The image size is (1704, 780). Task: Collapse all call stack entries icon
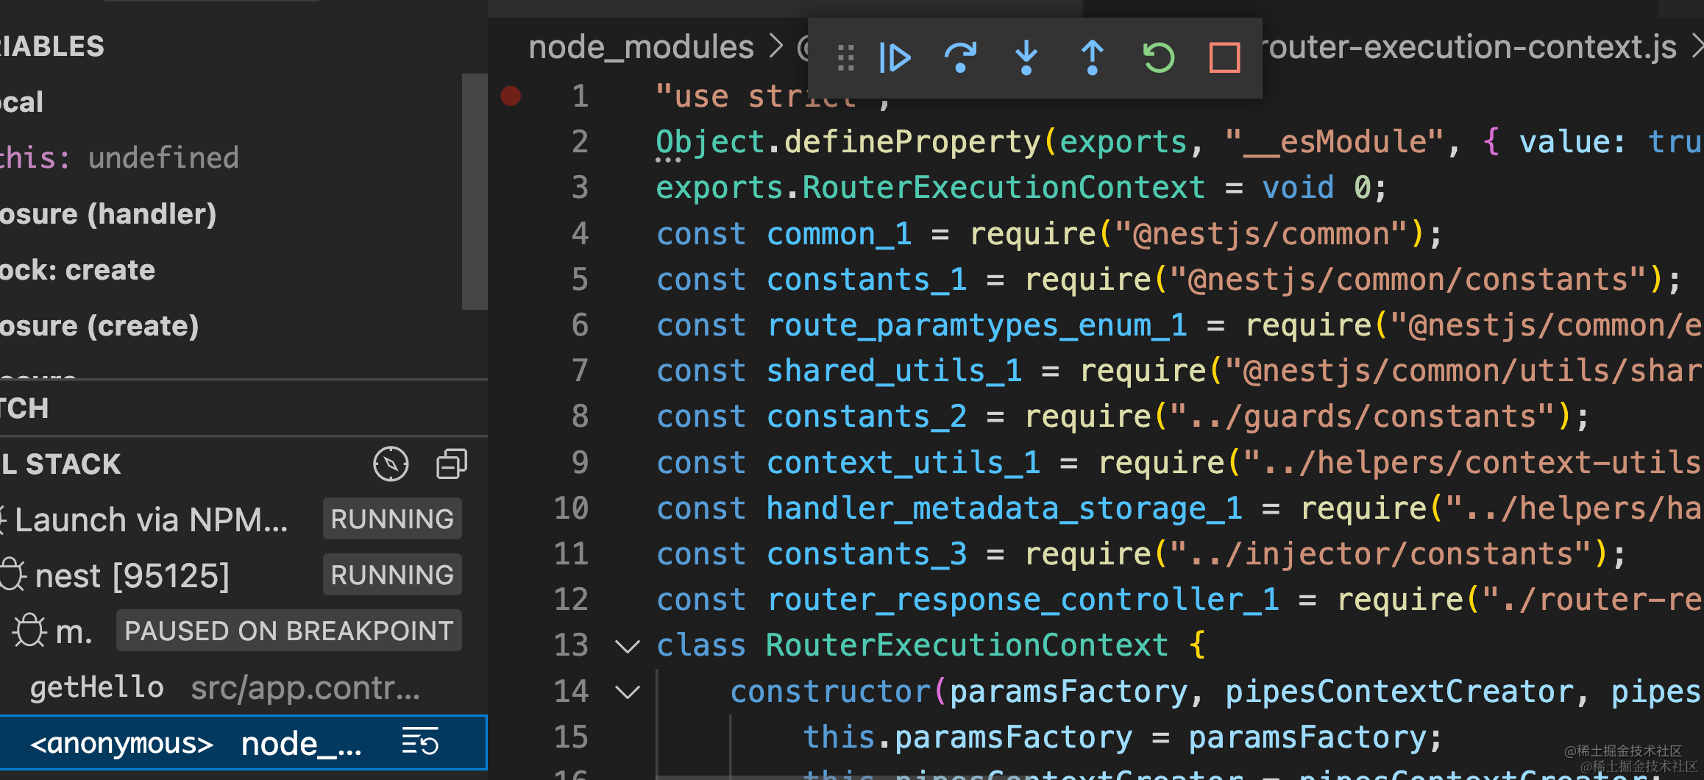pos(452,464)
